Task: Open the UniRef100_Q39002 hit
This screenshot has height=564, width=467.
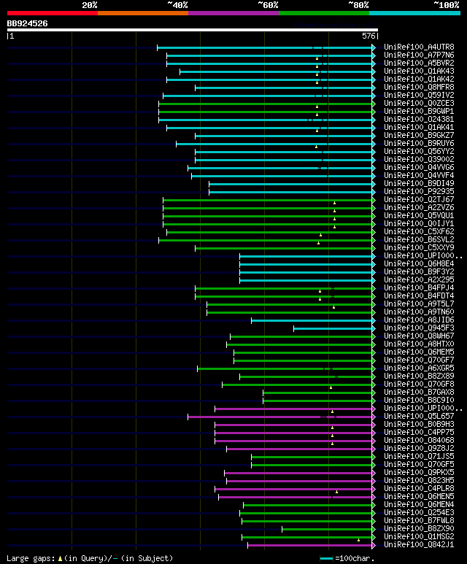Action: tap(419, 159)
